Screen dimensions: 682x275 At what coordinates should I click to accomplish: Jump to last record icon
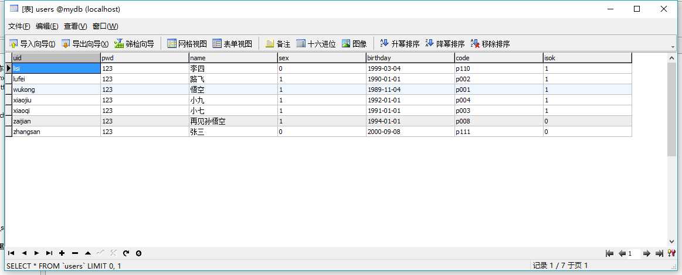pos(49,253)
